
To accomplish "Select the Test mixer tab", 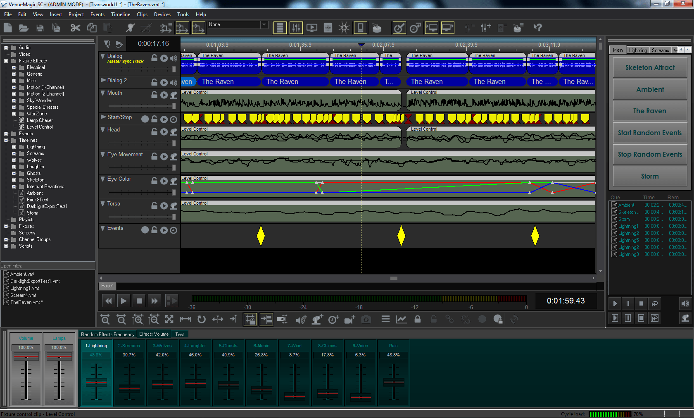I will [180, 334].
